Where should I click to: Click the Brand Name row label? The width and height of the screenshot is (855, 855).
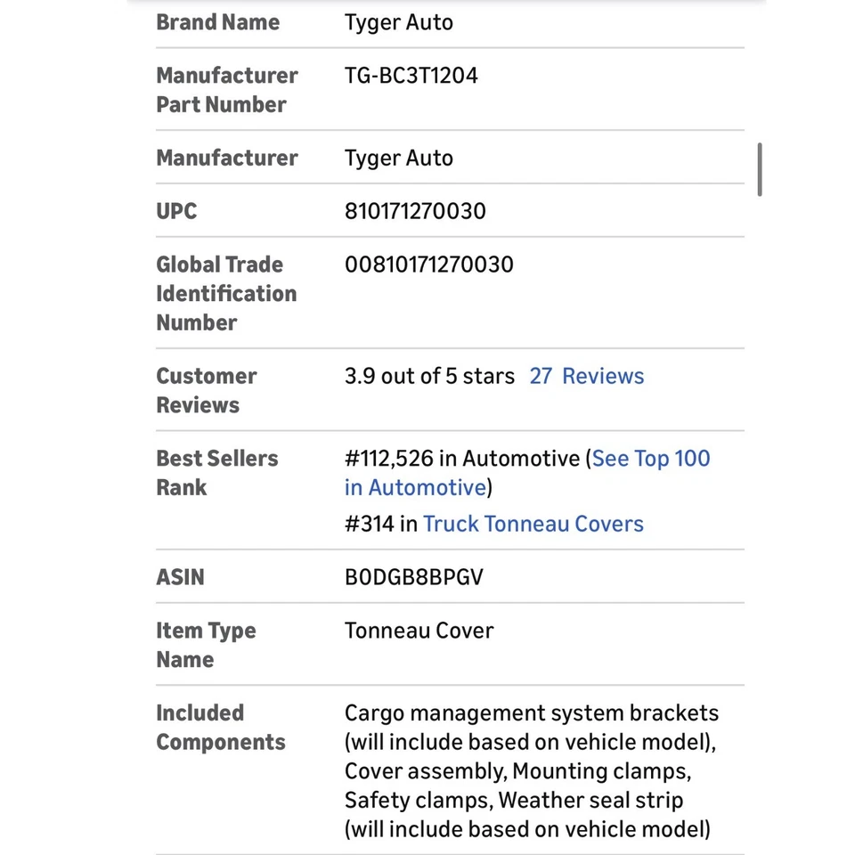217,22
